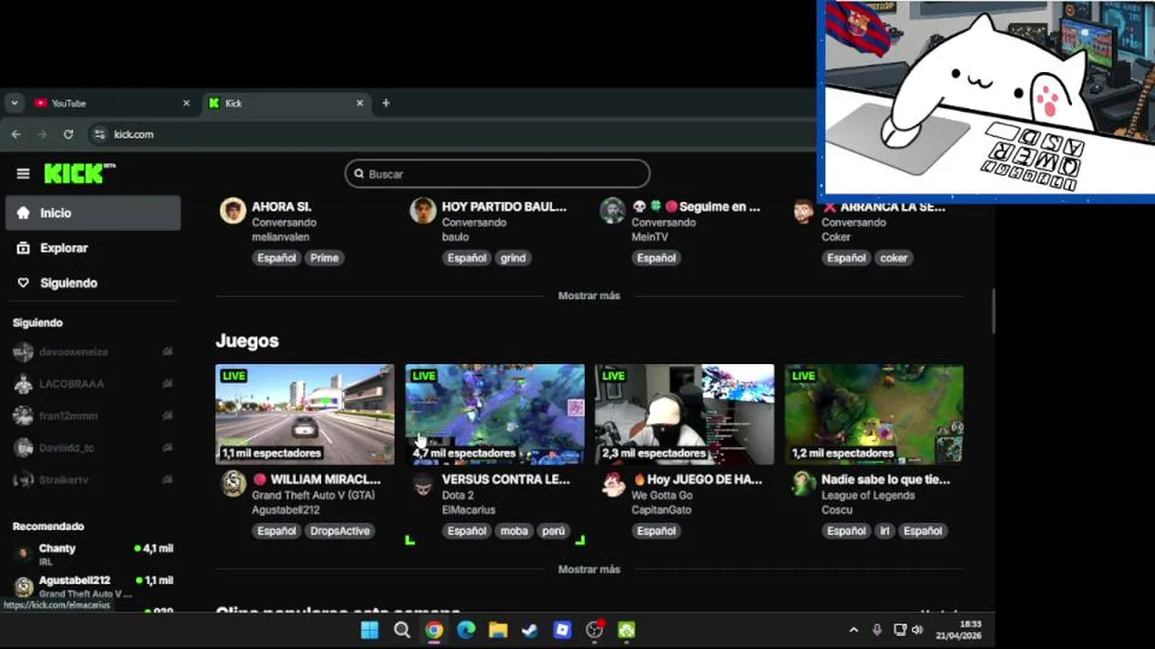Open followed channel davooxeneize
Viewport: 1155px width, 649px height.
92,352
